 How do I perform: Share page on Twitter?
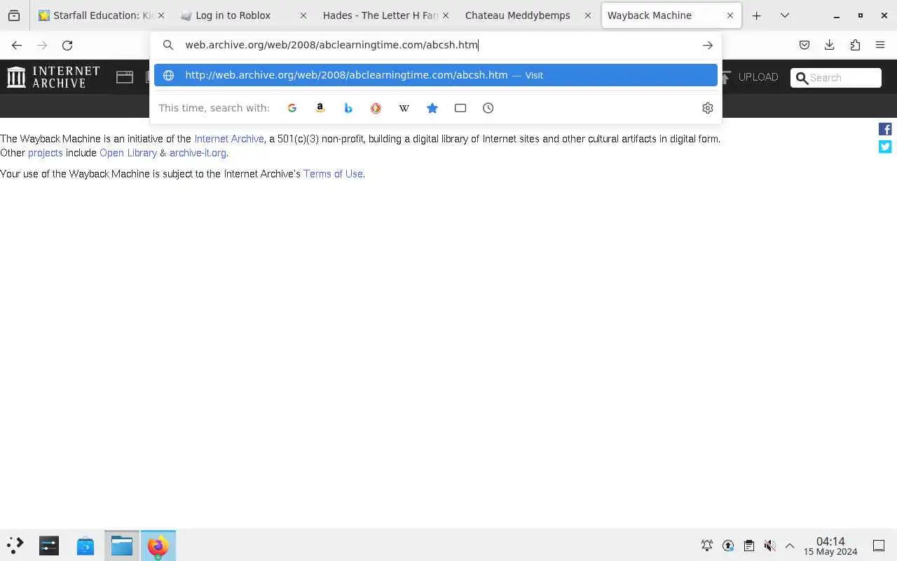(x=885, y=147)
